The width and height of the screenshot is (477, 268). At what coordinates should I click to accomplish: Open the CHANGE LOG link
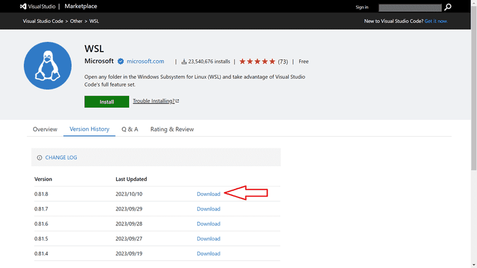(x=61, y=158)
